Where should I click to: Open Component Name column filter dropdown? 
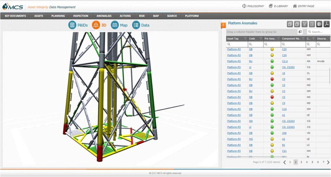tap(303, 39)
